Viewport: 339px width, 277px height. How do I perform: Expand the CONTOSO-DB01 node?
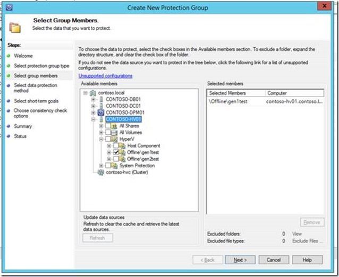coord(93,100)
